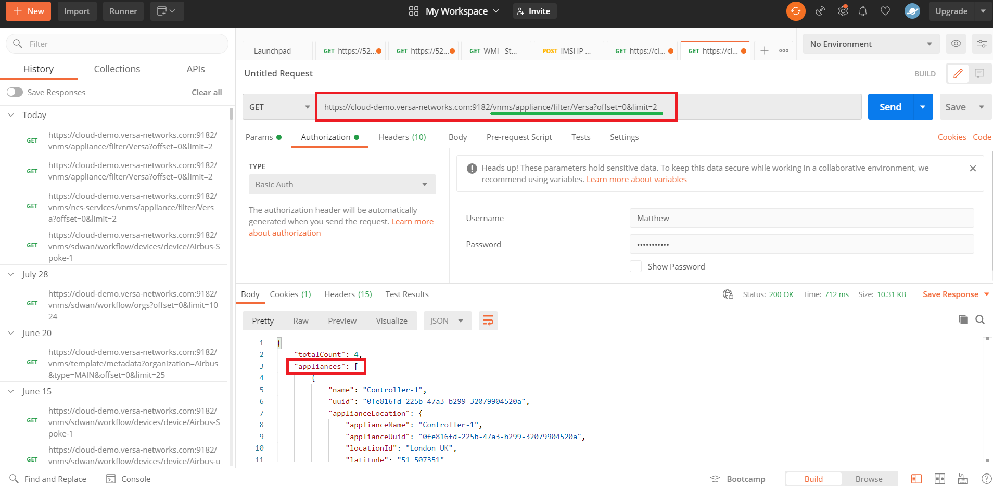Collapse the Today history group

pyautogui.click(x=11, y=115)
